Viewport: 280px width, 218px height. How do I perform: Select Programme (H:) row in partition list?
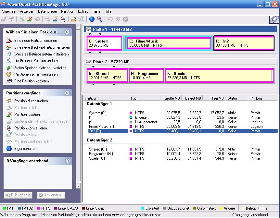point(183,153)
